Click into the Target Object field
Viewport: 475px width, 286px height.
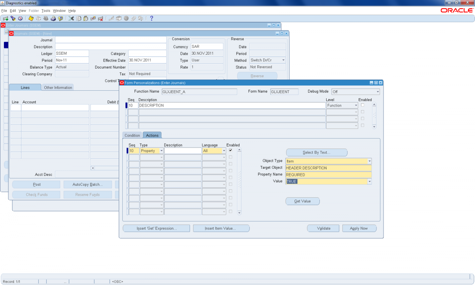point(328,168)
